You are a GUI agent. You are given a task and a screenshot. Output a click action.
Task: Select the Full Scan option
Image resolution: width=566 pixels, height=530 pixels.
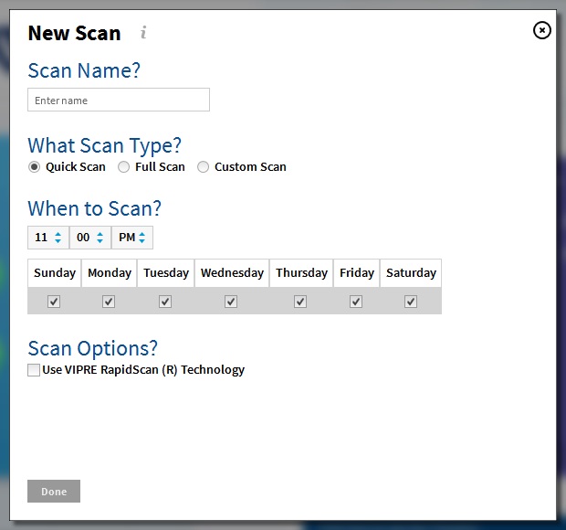tap(123, 167)
